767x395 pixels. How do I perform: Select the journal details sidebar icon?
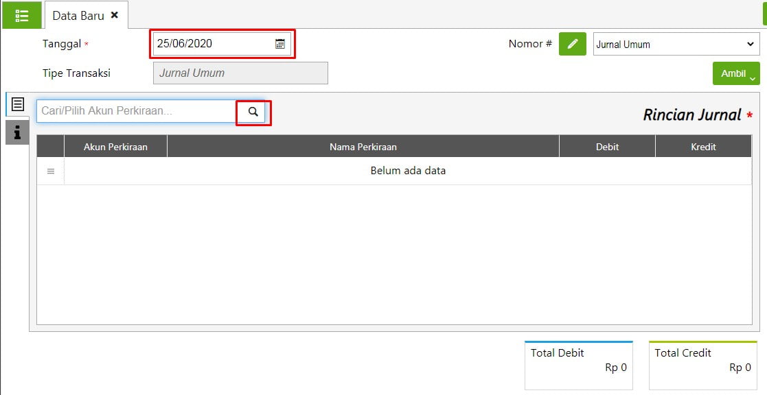[17, 104]
